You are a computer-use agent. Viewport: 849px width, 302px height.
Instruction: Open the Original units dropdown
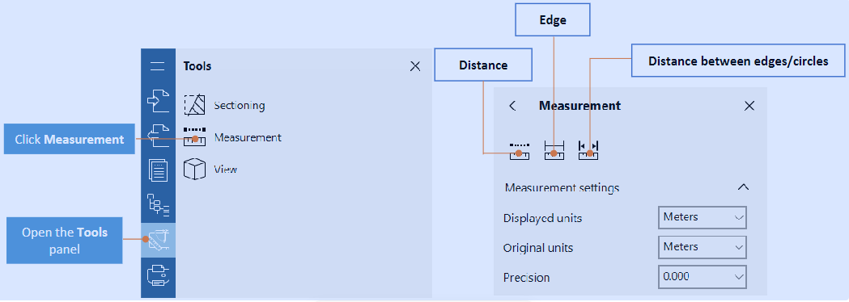[x=703, y=247]
